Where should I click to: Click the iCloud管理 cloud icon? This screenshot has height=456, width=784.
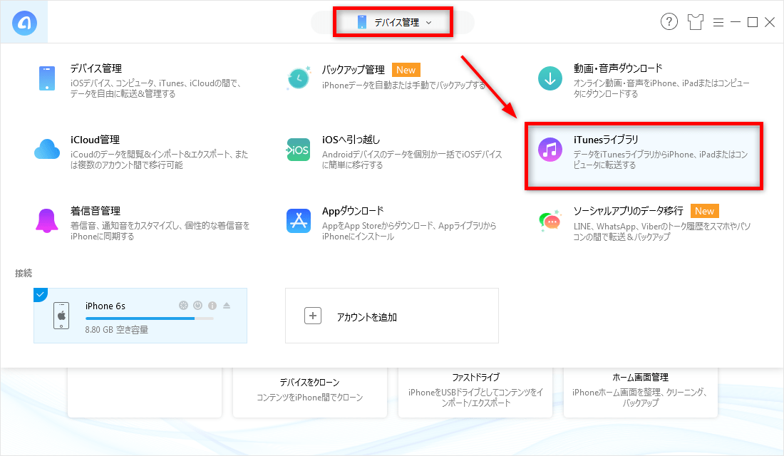point(47,149)
